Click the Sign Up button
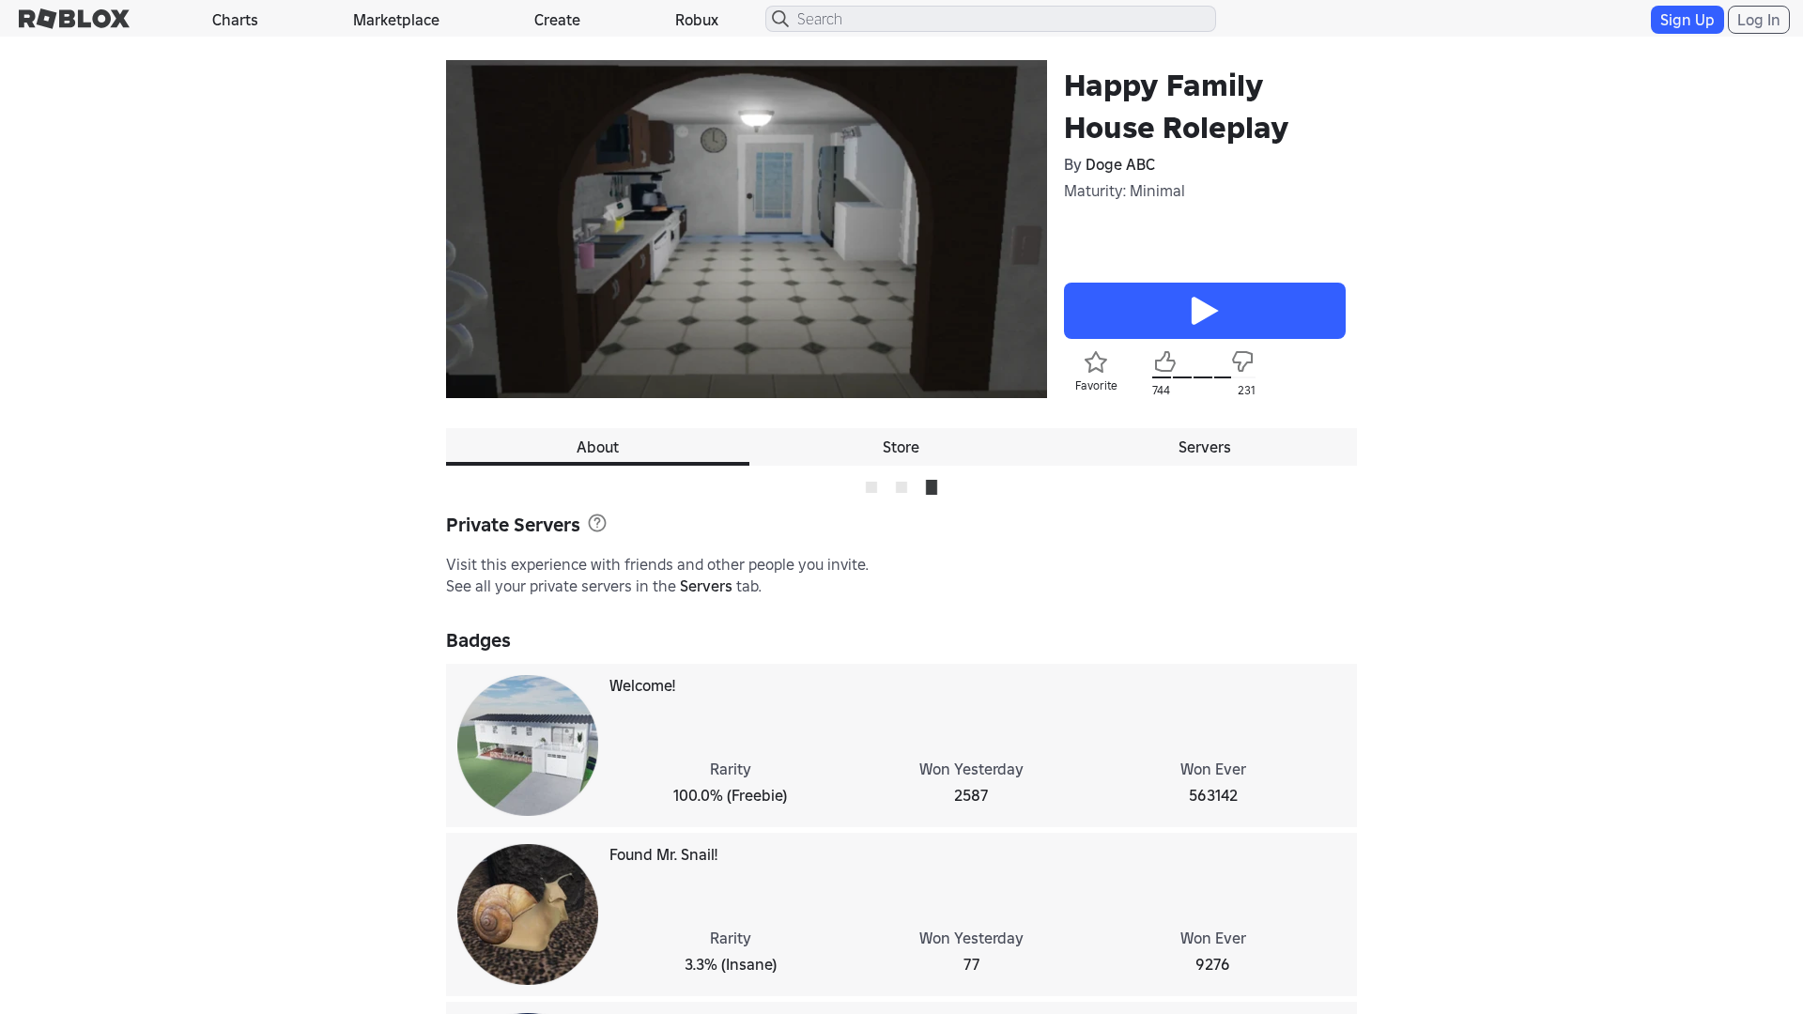This screenshot has width=1803, height=1014. click(1687, 20)
